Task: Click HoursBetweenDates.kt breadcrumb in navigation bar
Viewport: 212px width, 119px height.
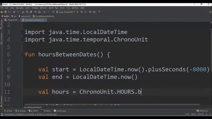Action: tap(43, 16)
